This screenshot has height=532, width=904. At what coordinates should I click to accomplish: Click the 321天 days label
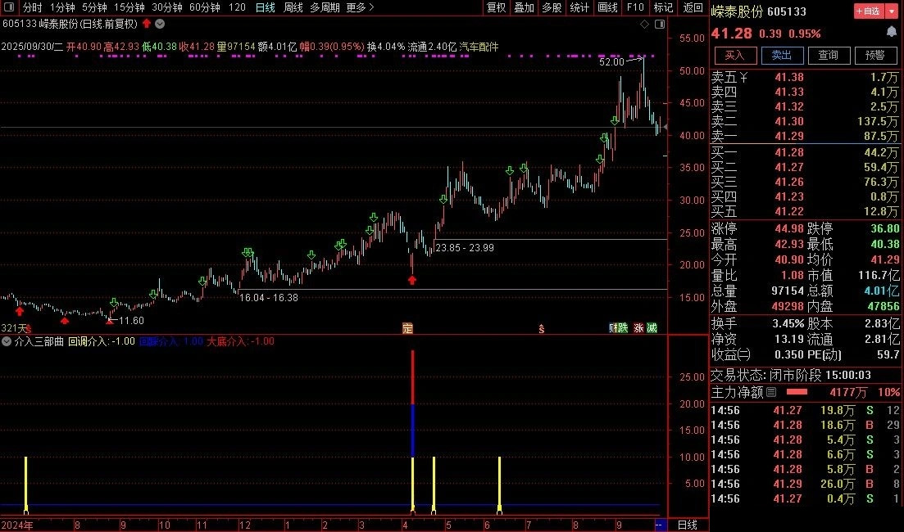[15, 328]
